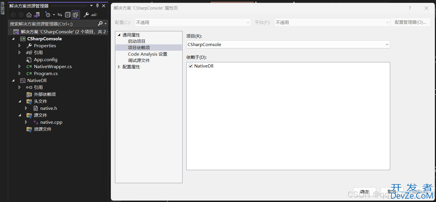The image size is (436, 202).
Task: Expand the native.cpp node
Action: click(26, 122)
